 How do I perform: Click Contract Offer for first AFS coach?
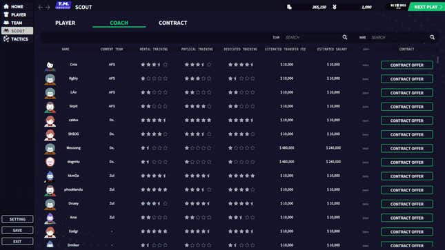(x=406, y=65)
